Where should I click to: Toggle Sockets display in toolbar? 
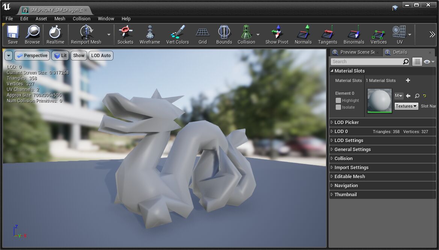125,35
